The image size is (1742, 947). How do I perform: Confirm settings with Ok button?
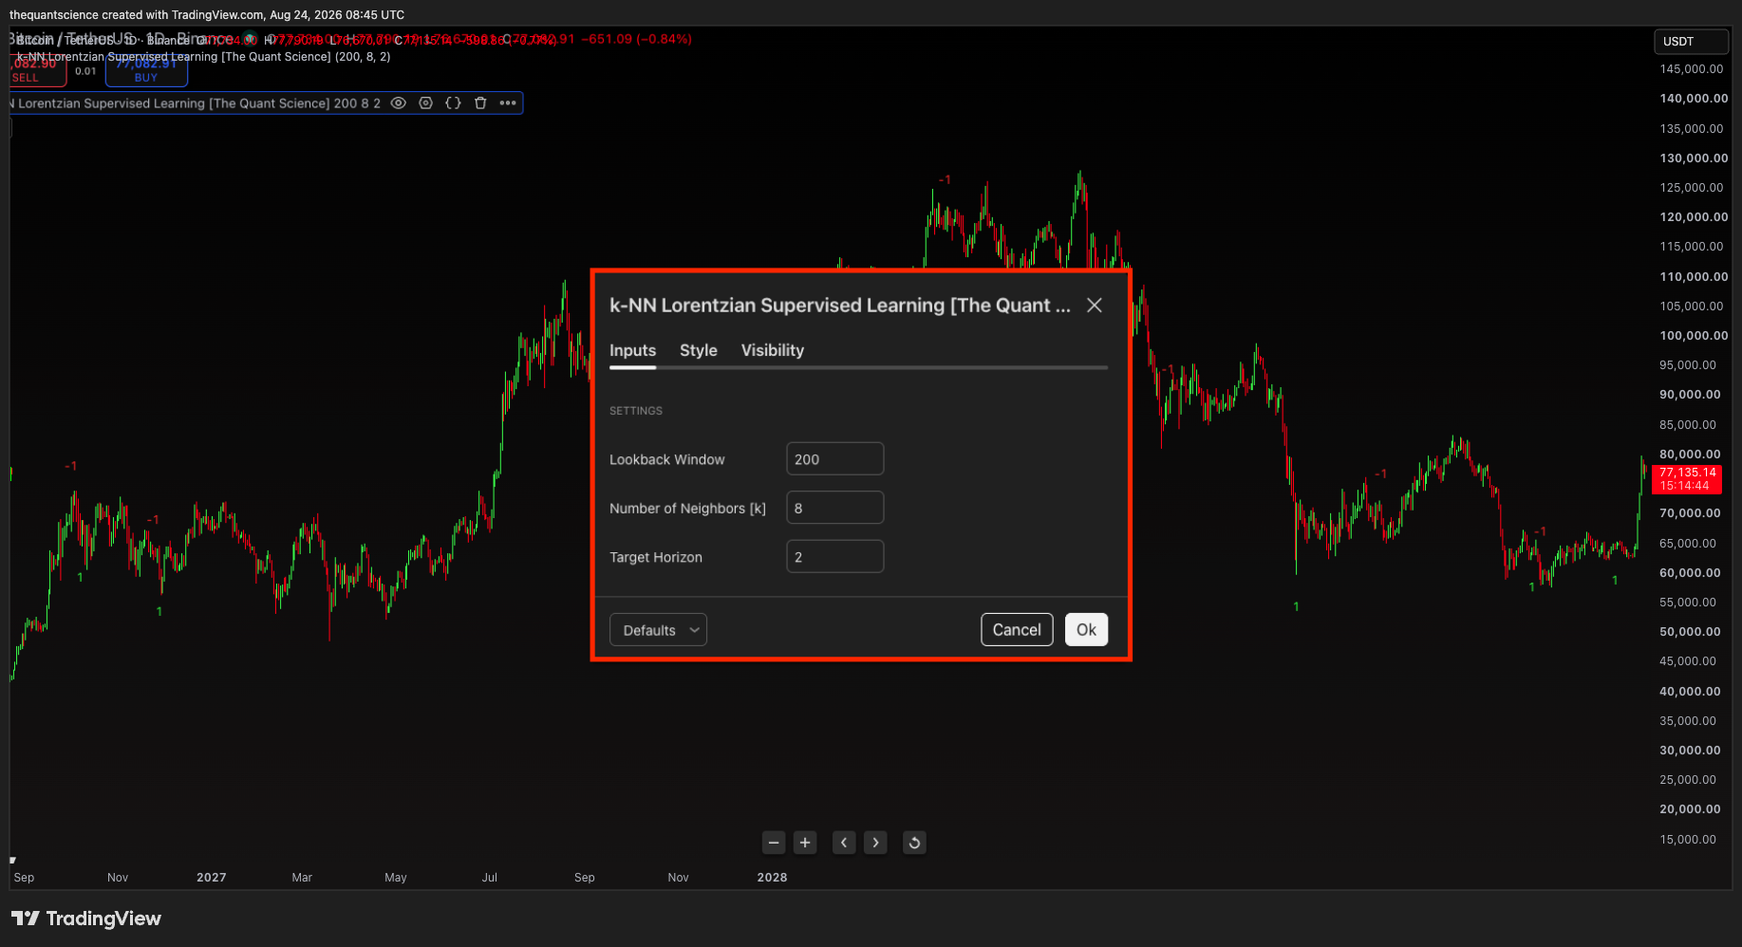(1086, 630)
